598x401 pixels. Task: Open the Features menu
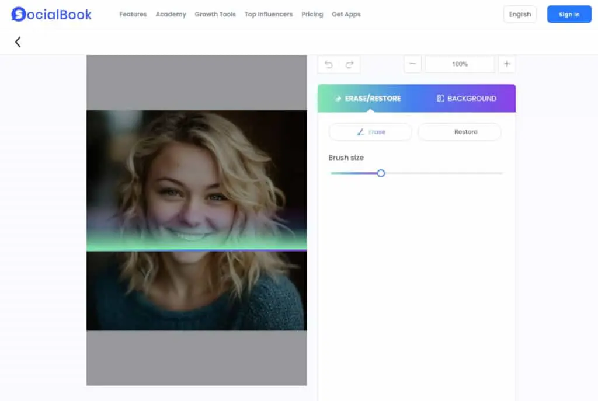pos(133,14)
